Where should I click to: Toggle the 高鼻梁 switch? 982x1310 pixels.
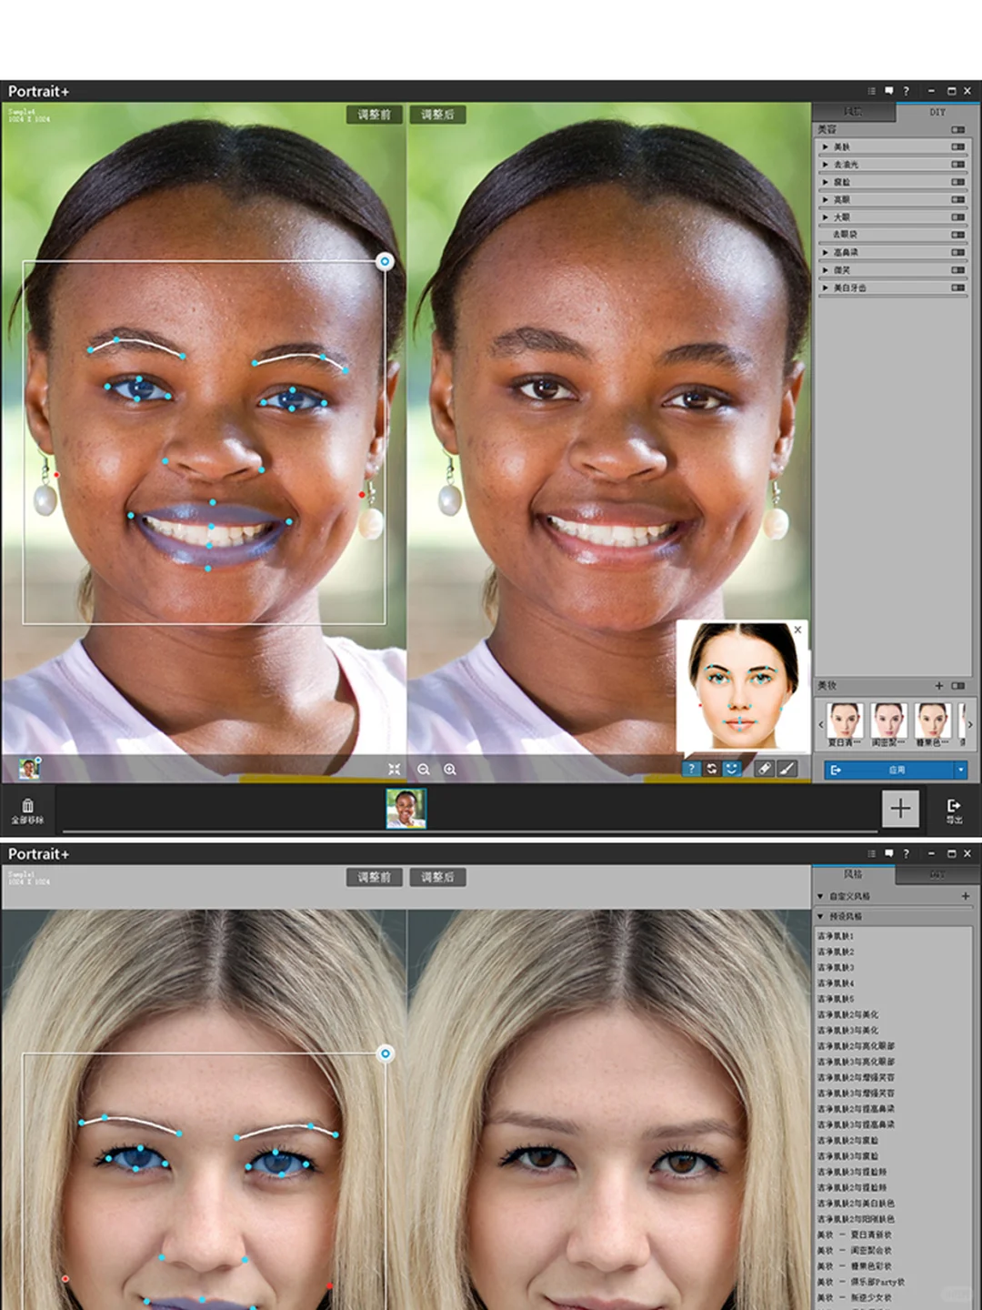(958, 252)
